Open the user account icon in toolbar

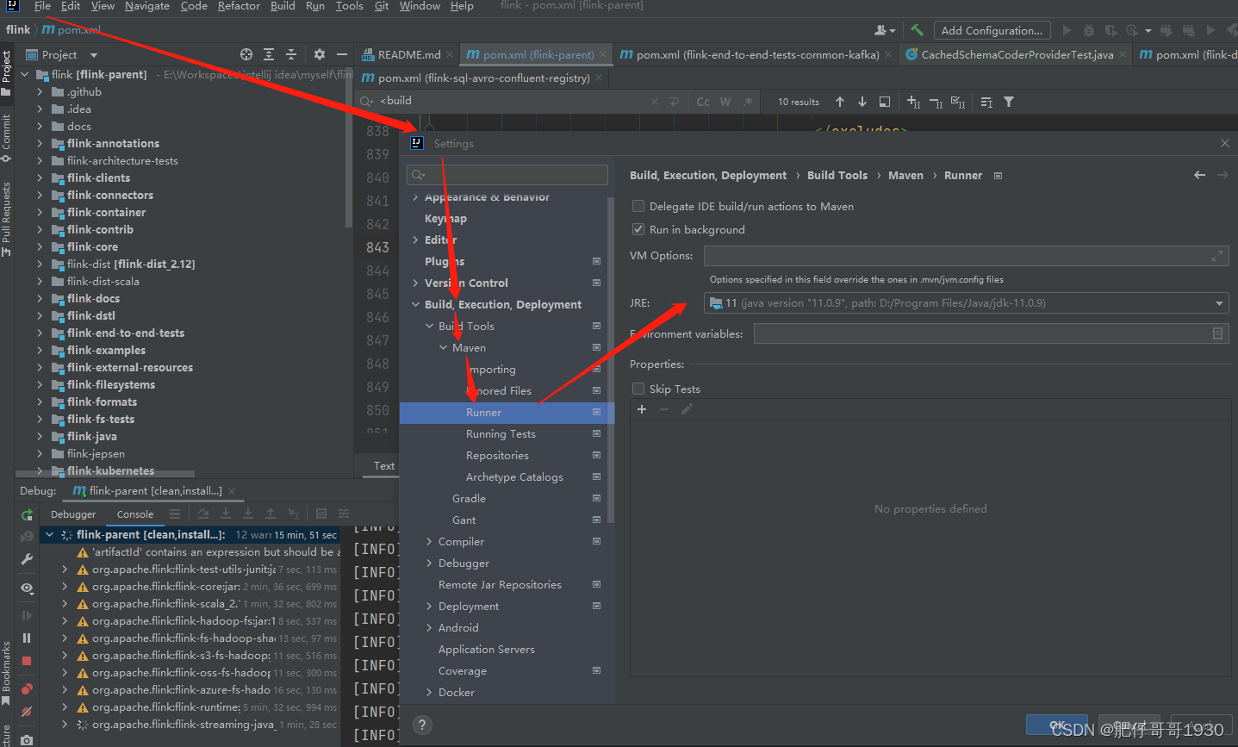point(884,30)
